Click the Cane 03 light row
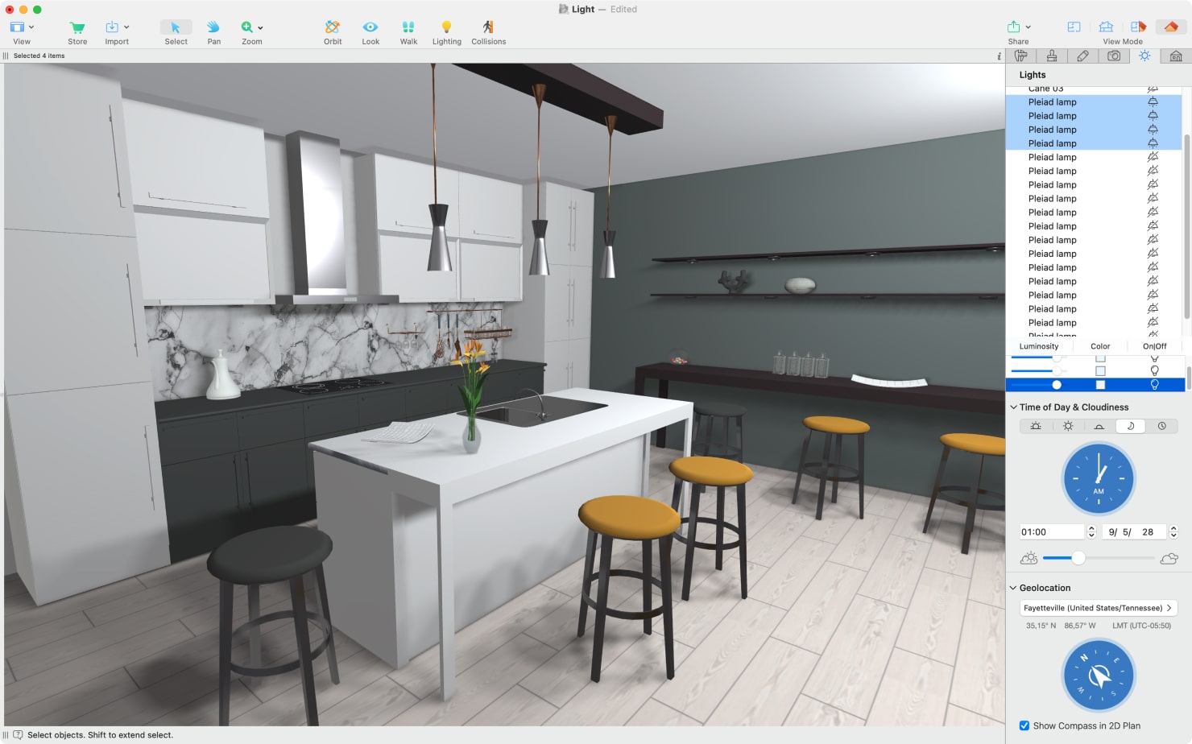 click(1094, 89)
